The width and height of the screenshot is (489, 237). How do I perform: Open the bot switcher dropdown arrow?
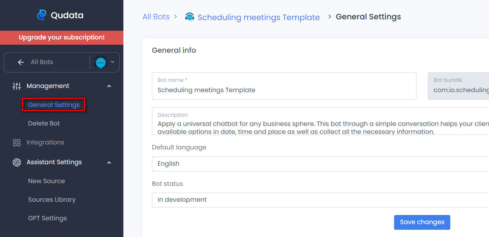click(113, 62)
